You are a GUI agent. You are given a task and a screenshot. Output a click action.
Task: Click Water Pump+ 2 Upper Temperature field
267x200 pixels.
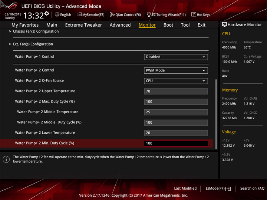[176, 91]
